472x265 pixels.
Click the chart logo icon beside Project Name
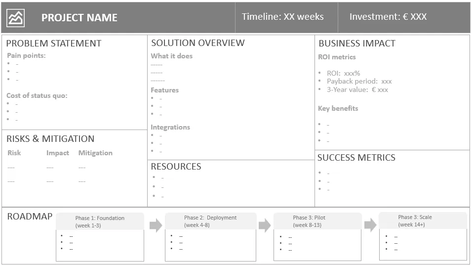click(15, 18)
